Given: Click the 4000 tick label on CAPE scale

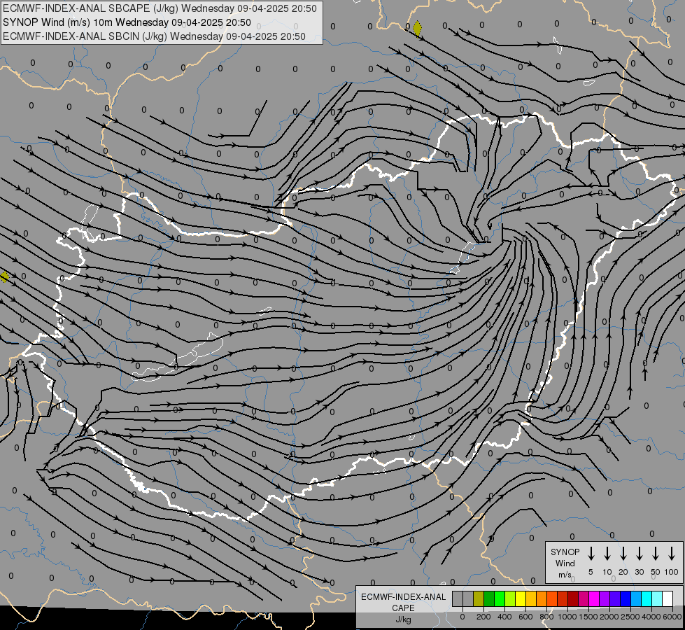Looking at the screenshot, I should coord(651,617).
